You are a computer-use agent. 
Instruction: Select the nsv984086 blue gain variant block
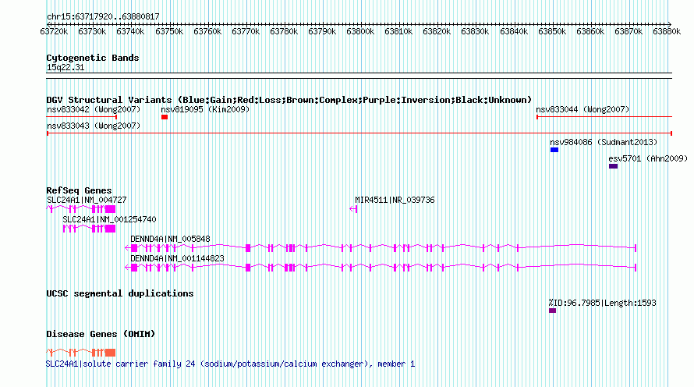(x=554, y=150)
